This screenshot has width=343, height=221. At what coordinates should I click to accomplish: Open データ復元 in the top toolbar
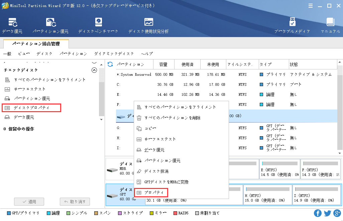[x=12, y=26]
